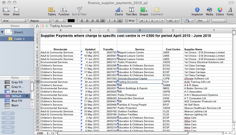Align text right
Screen dimensions: 236x135
(92, 21)
